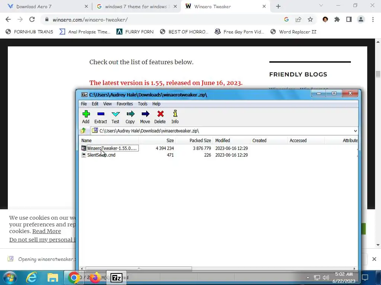Open the Favorites menu in 7-Zip

click(125, 104)
